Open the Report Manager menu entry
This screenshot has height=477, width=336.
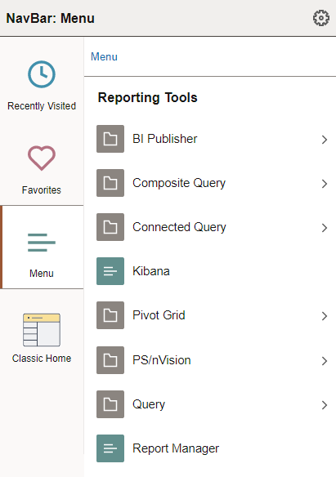(176, 448)
